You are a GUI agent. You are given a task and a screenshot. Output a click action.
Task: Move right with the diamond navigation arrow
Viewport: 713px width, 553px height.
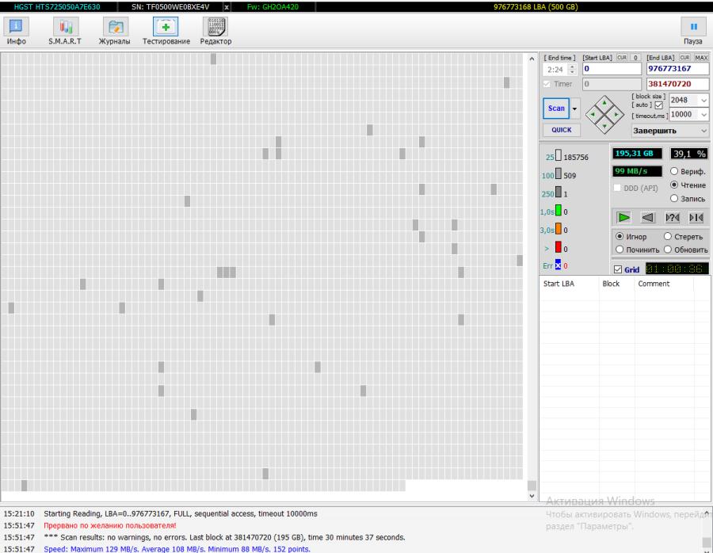click(616, 115)
